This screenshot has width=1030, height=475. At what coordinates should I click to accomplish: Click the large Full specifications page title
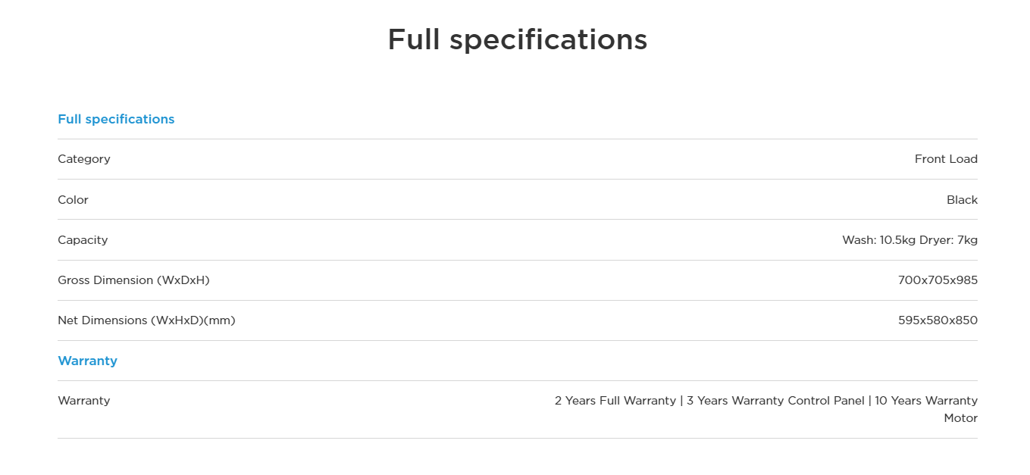(x=517, y=39)
